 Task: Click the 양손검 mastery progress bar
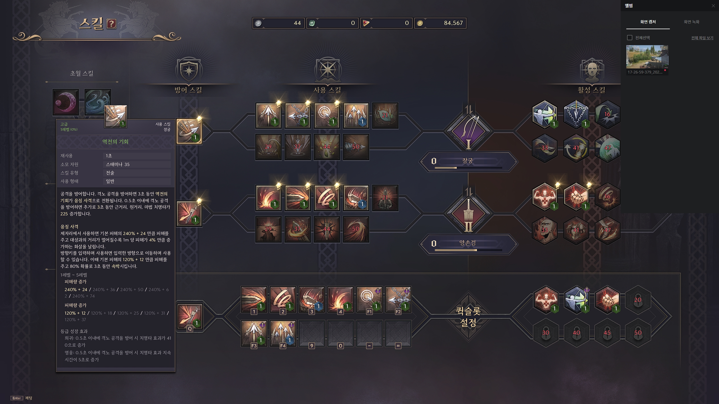468,250
